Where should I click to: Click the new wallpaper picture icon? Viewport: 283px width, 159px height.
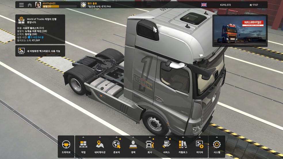pyautogui.click(x=21, y=51)
